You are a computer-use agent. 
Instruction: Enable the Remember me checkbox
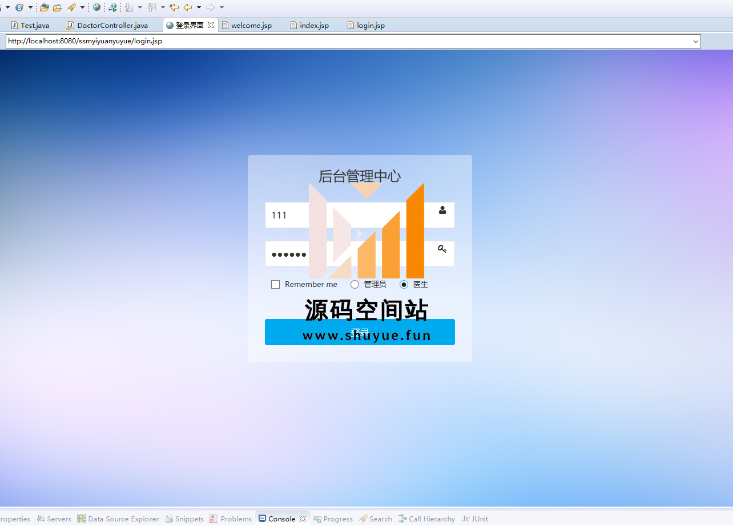point(275,285)
